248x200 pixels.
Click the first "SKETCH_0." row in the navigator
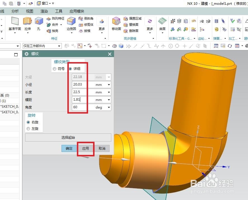point(10,107)
